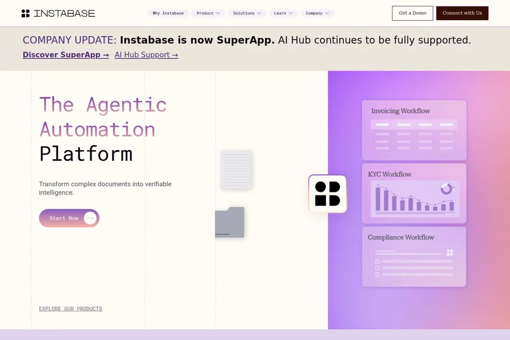The image size is (510, 340).
Task: Click the "Instabase is now SuperApp." bold text
Action: (x=197, y=40)
